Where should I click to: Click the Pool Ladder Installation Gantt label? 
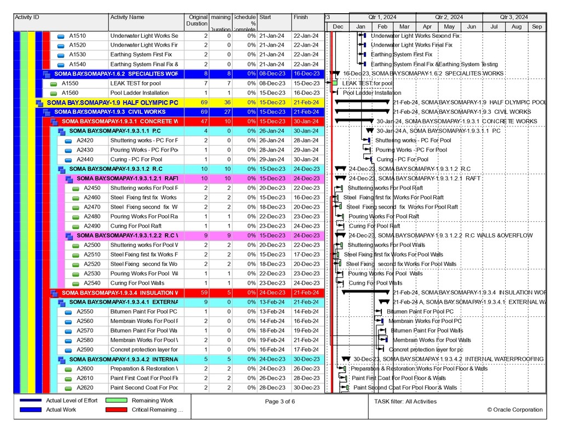pos(372,93)
